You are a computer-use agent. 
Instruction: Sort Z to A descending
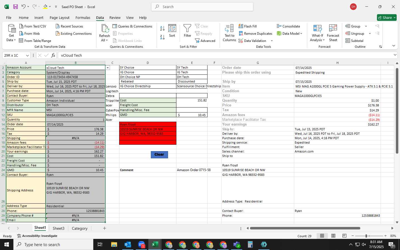click(x=162, y=37)
